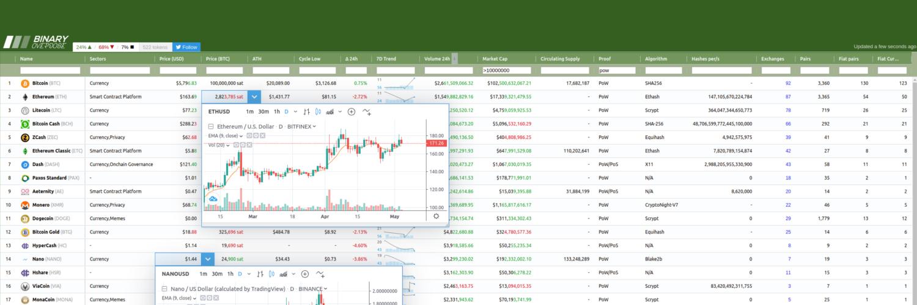
Task: Click the Dogecoin coin icon
Action: coord(25,218)
